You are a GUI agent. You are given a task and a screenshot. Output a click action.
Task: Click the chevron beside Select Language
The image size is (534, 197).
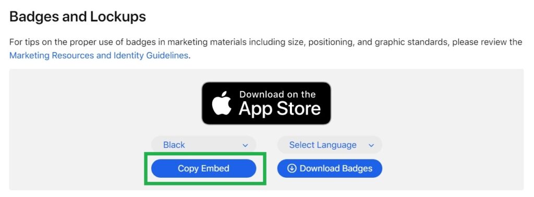click(371, 145)
